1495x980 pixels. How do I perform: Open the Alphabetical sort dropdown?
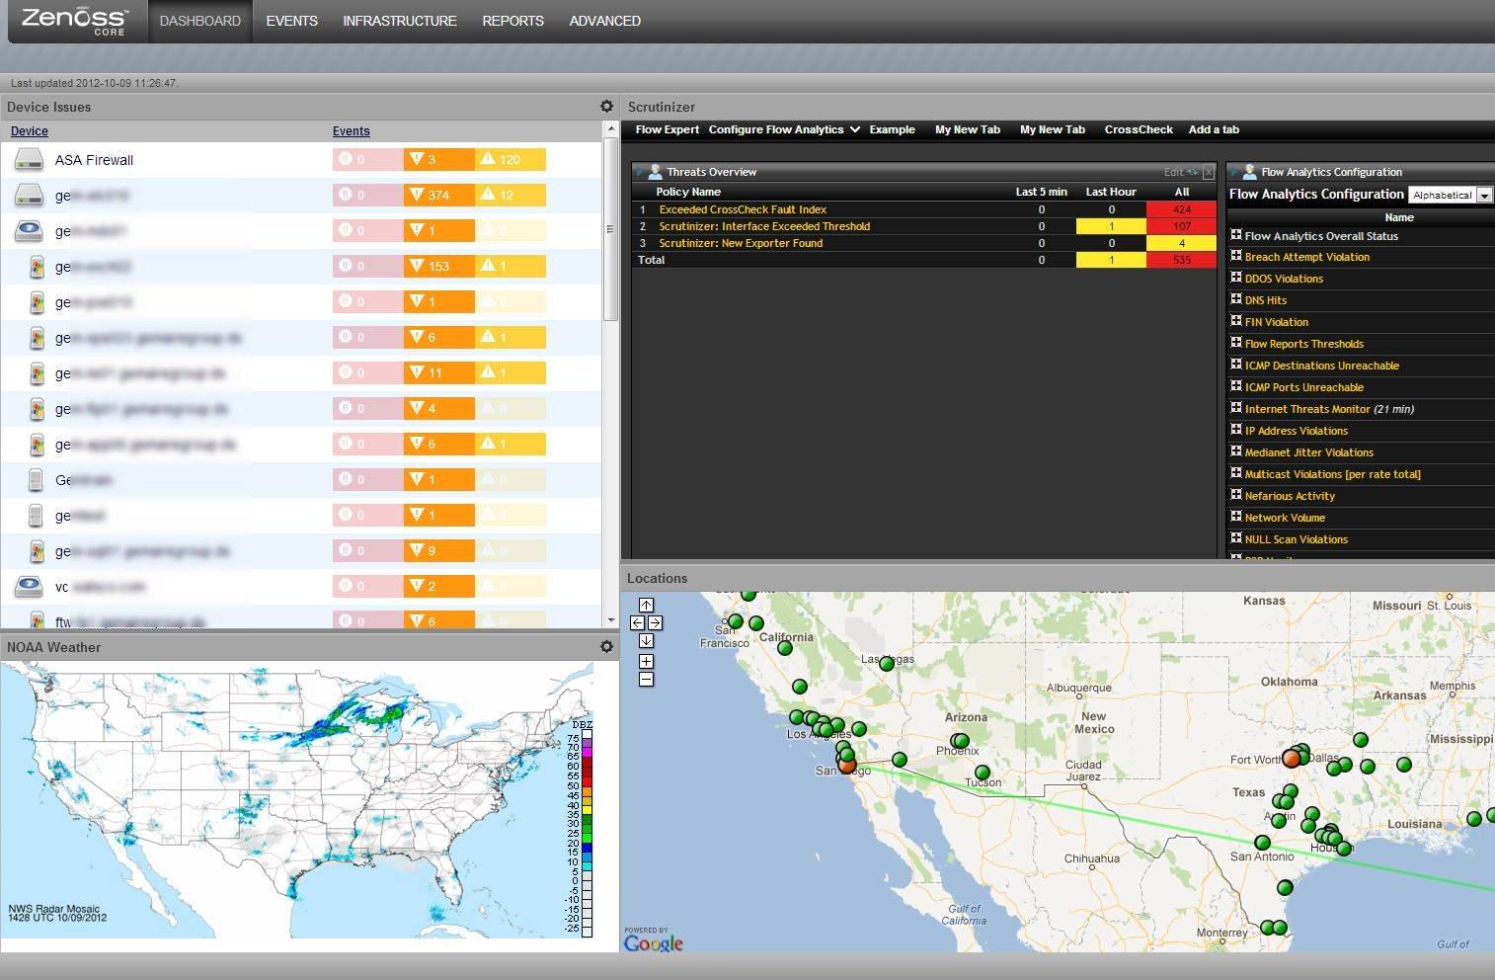click(x=1451, y=195)
